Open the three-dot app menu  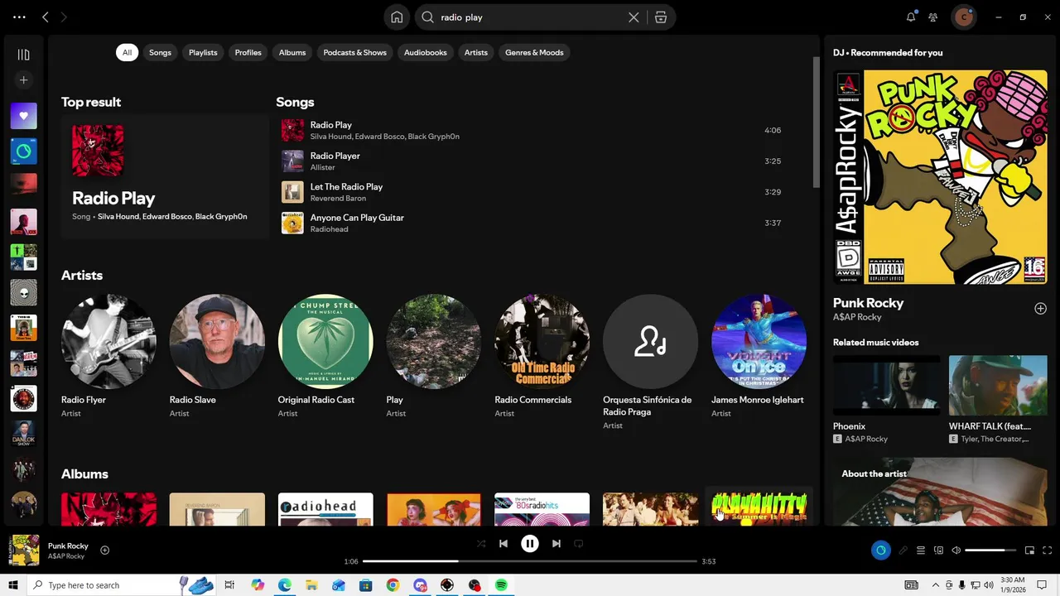click(19, 17)
